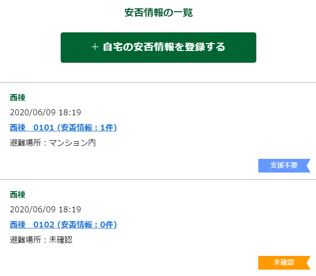Image resolution: width=316 pixels, height=276 pixels.
Task: Click the plus icon on the register button
Action: 95,47
